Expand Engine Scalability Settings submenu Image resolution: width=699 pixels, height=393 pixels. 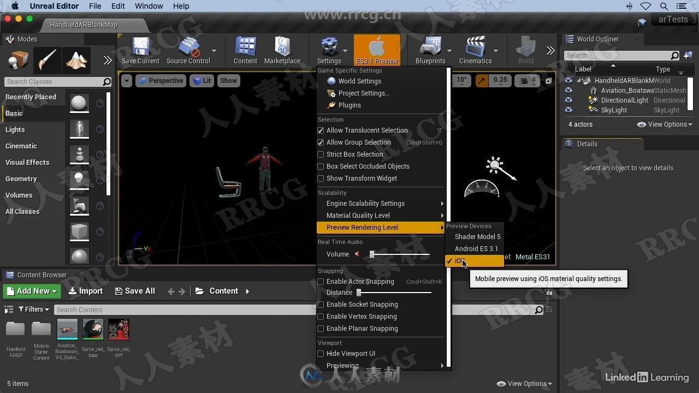coord(381,204)
